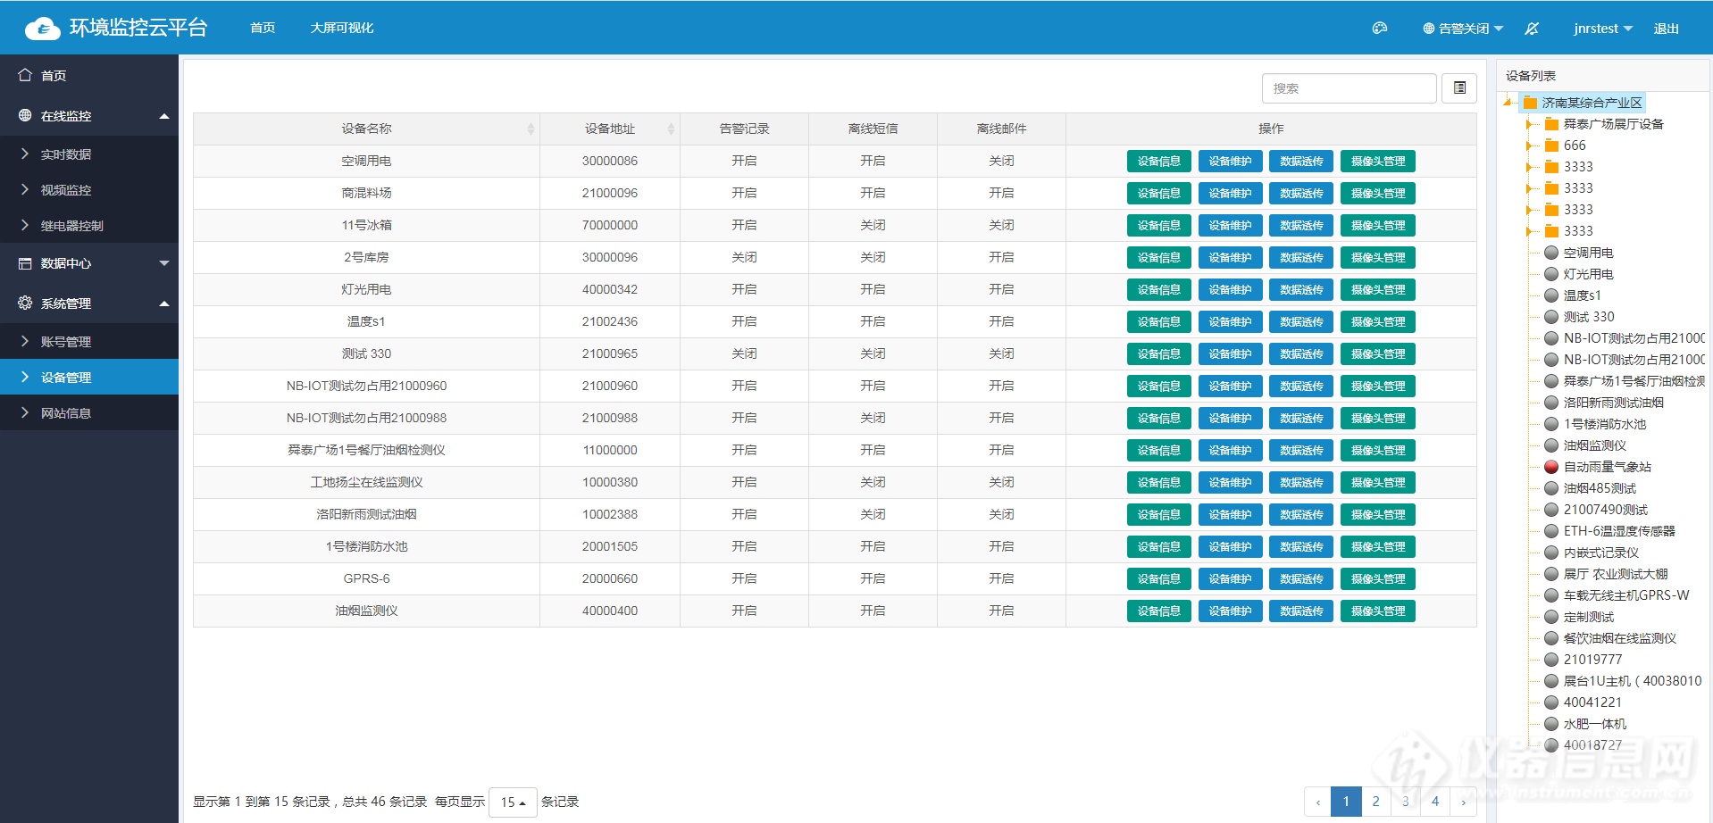Click the gray status dot for 水肥一体机
This screenshot has width=1713, height=823.
pos(1551,724)
